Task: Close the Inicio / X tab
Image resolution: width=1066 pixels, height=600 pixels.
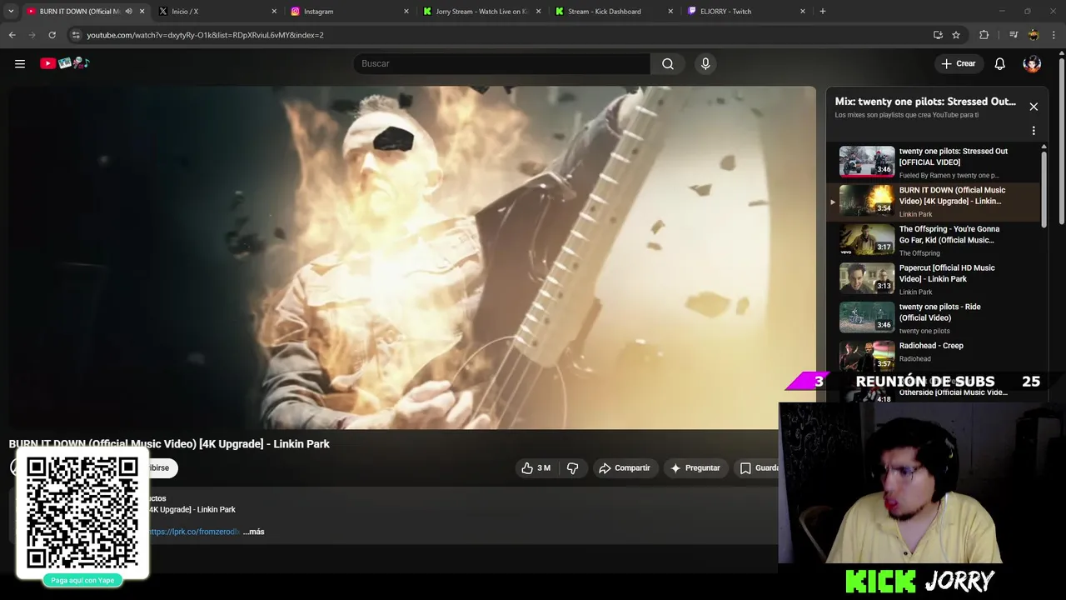Action: tap(274, 12)
